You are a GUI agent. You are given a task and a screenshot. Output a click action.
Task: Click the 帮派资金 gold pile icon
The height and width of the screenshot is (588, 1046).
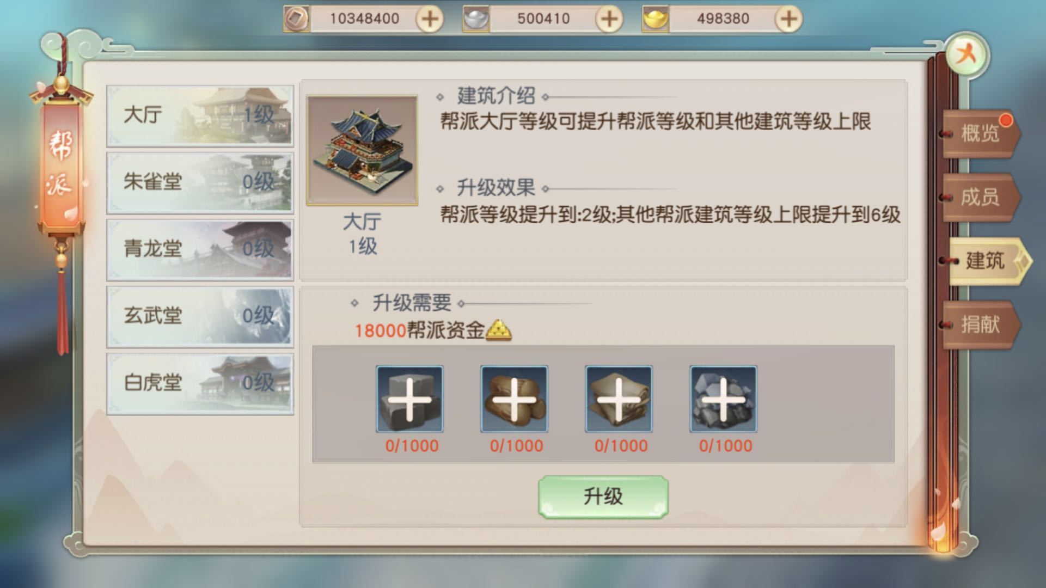click(498, 330)
